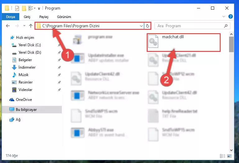The height and width of the screenshot is (163, 239).
Task: Go up one folder level
Action: point(31,26)
